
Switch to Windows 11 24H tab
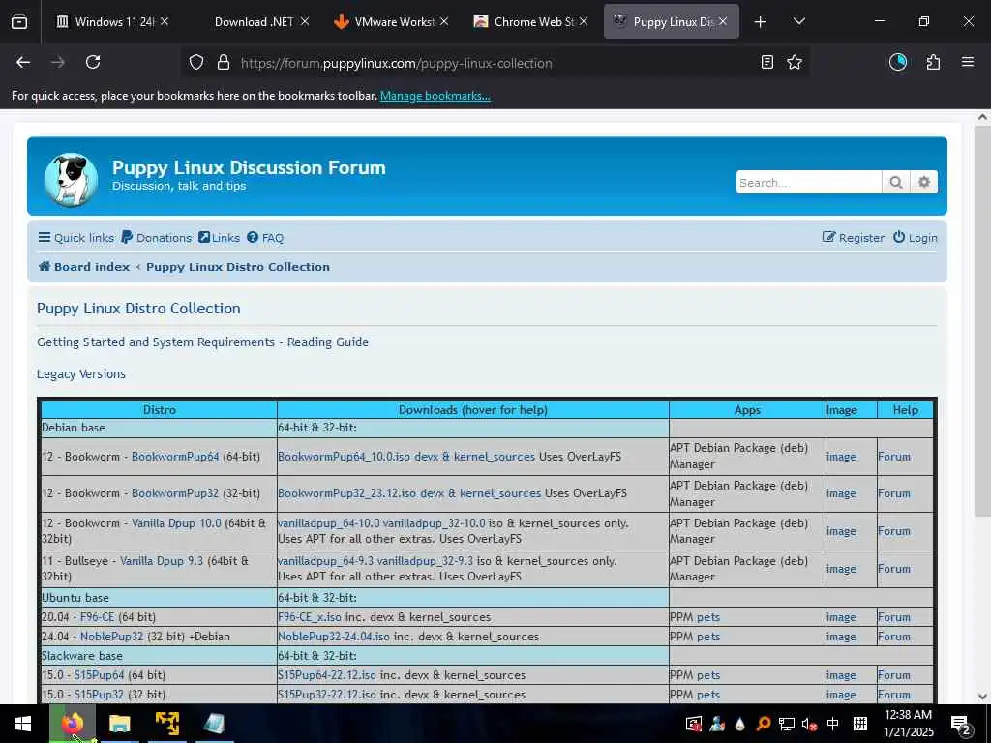tap(113, 22)
